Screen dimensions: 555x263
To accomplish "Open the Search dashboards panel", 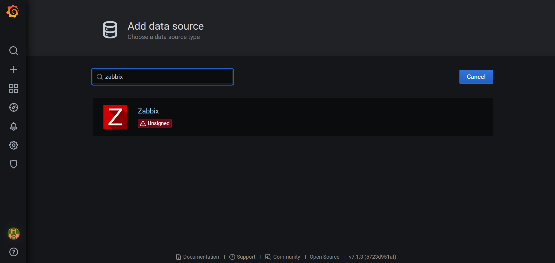I will tap(13, 51).
